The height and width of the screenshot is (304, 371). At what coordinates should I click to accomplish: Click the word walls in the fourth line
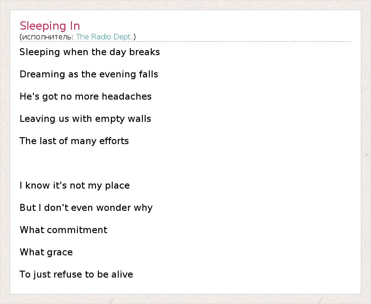(140, 119)
